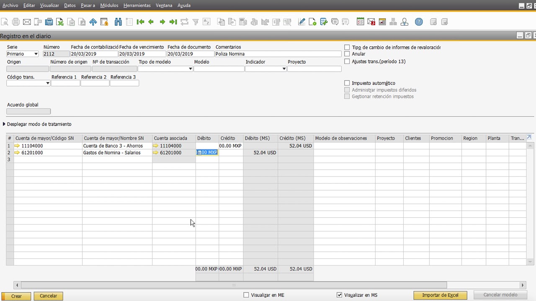Click the Crédito (MS) column header
536x301 pixels.
click(296, 138)
